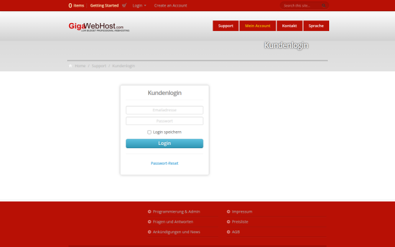The image size is (395, 247).
Task: Open the Kontakt menu
Action: (290, 26)
